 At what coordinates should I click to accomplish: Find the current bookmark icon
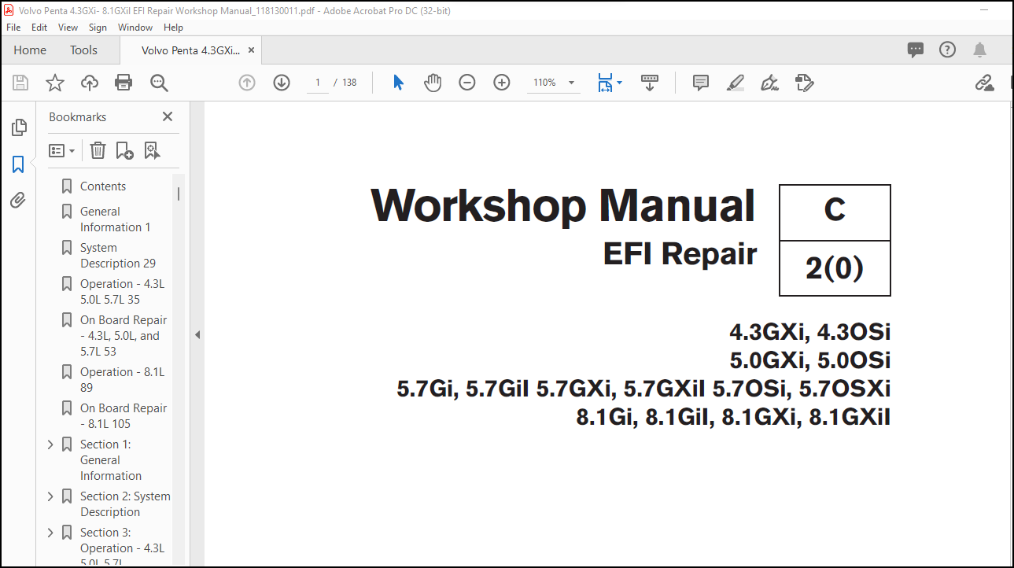tap(152, 150)
